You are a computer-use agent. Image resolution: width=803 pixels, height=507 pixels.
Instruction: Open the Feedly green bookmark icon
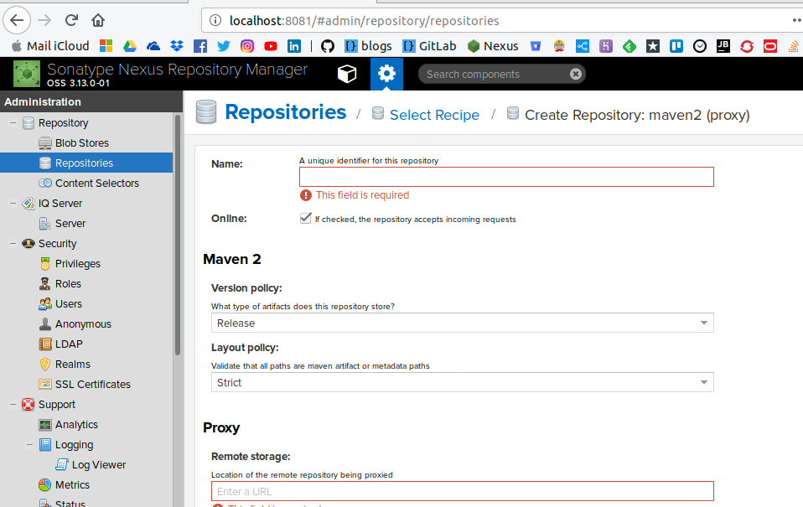[x=629, y=46]
